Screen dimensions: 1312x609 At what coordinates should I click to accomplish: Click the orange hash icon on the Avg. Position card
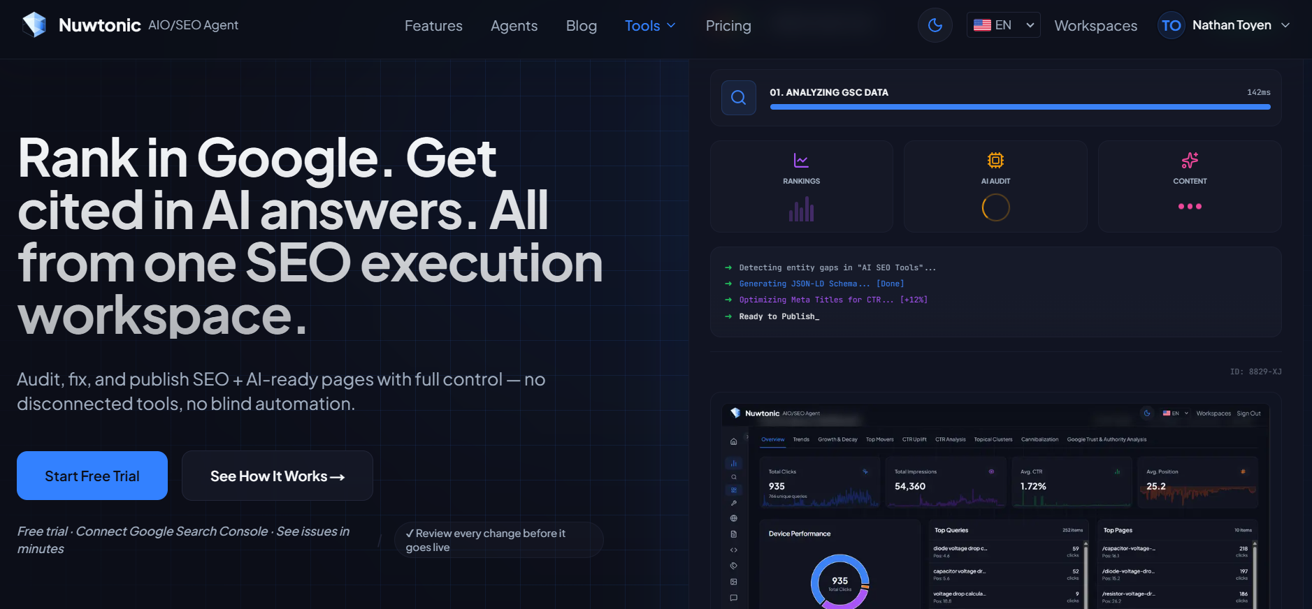[1243, 471]
